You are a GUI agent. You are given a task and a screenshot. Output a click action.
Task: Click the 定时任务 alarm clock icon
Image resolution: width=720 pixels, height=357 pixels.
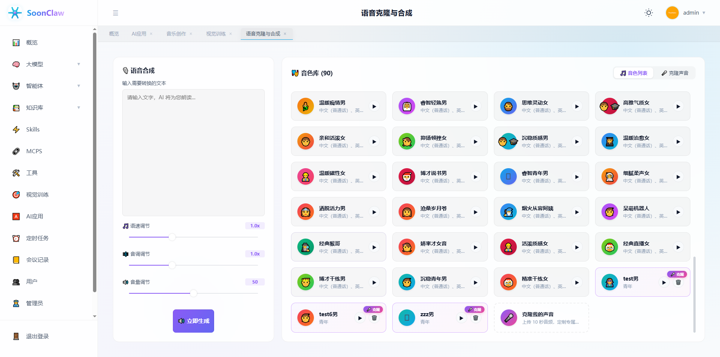[16, 238]
